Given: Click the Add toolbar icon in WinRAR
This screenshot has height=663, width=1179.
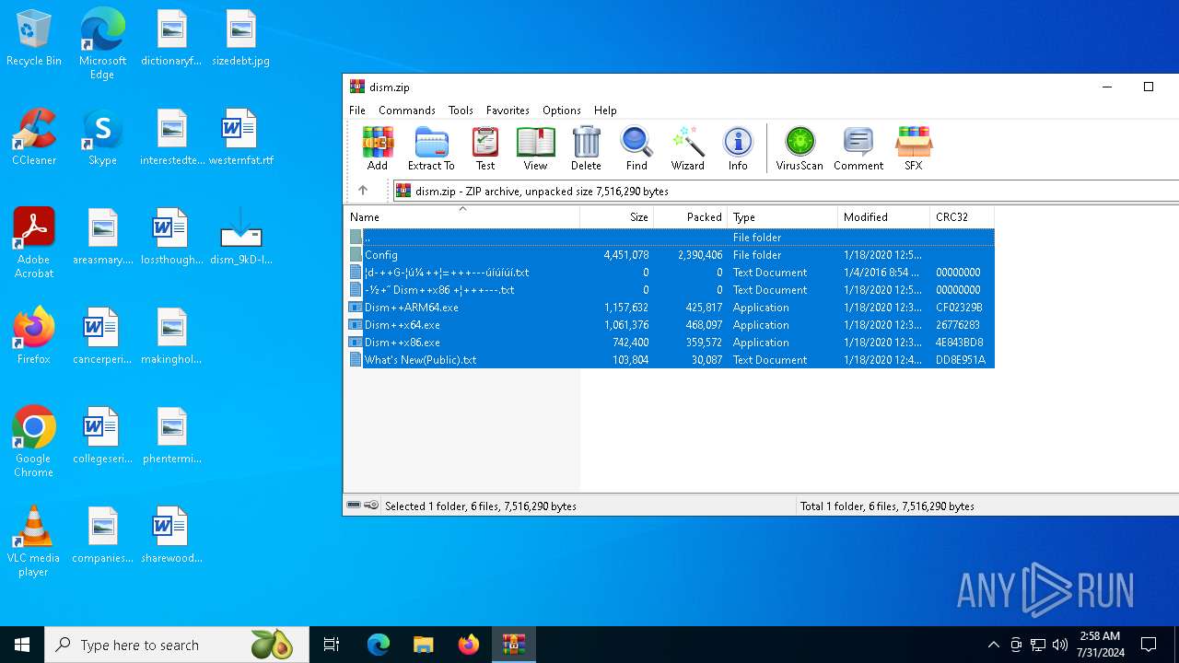Looking at the screenshot, I should coord(378,149).
